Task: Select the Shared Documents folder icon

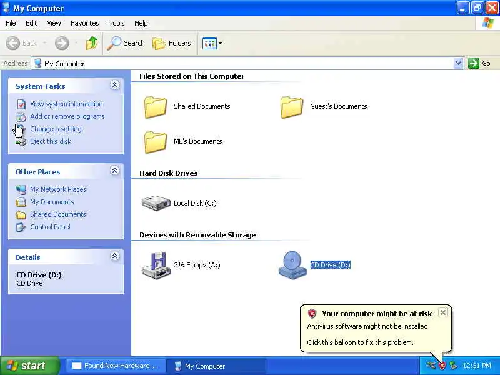Action: (x=155, y=107)
